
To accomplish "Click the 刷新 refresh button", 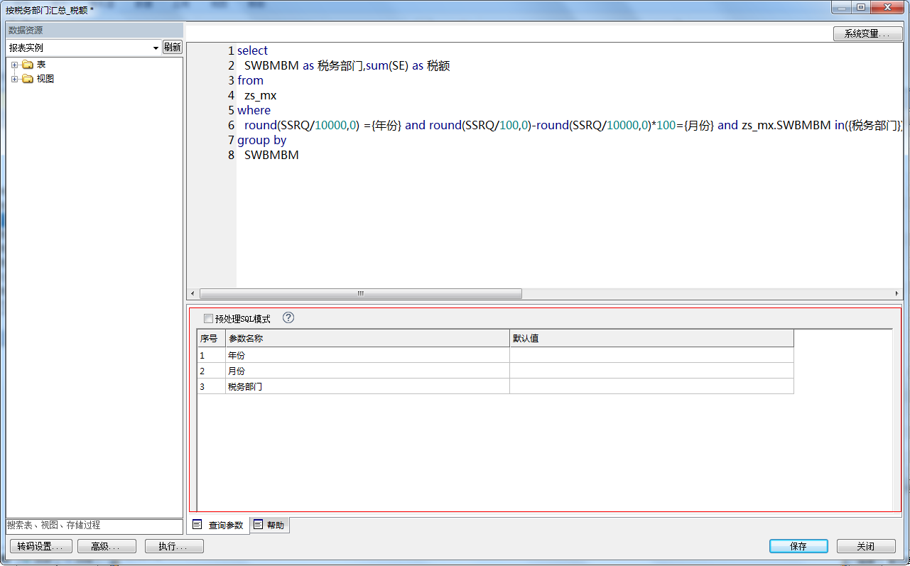I will tap(172, 47).
